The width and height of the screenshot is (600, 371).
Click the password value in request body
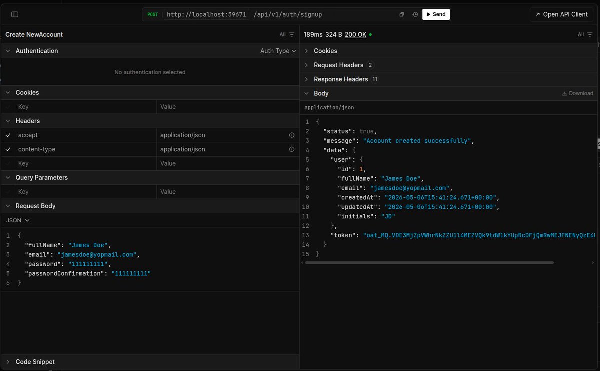(88, 264)
